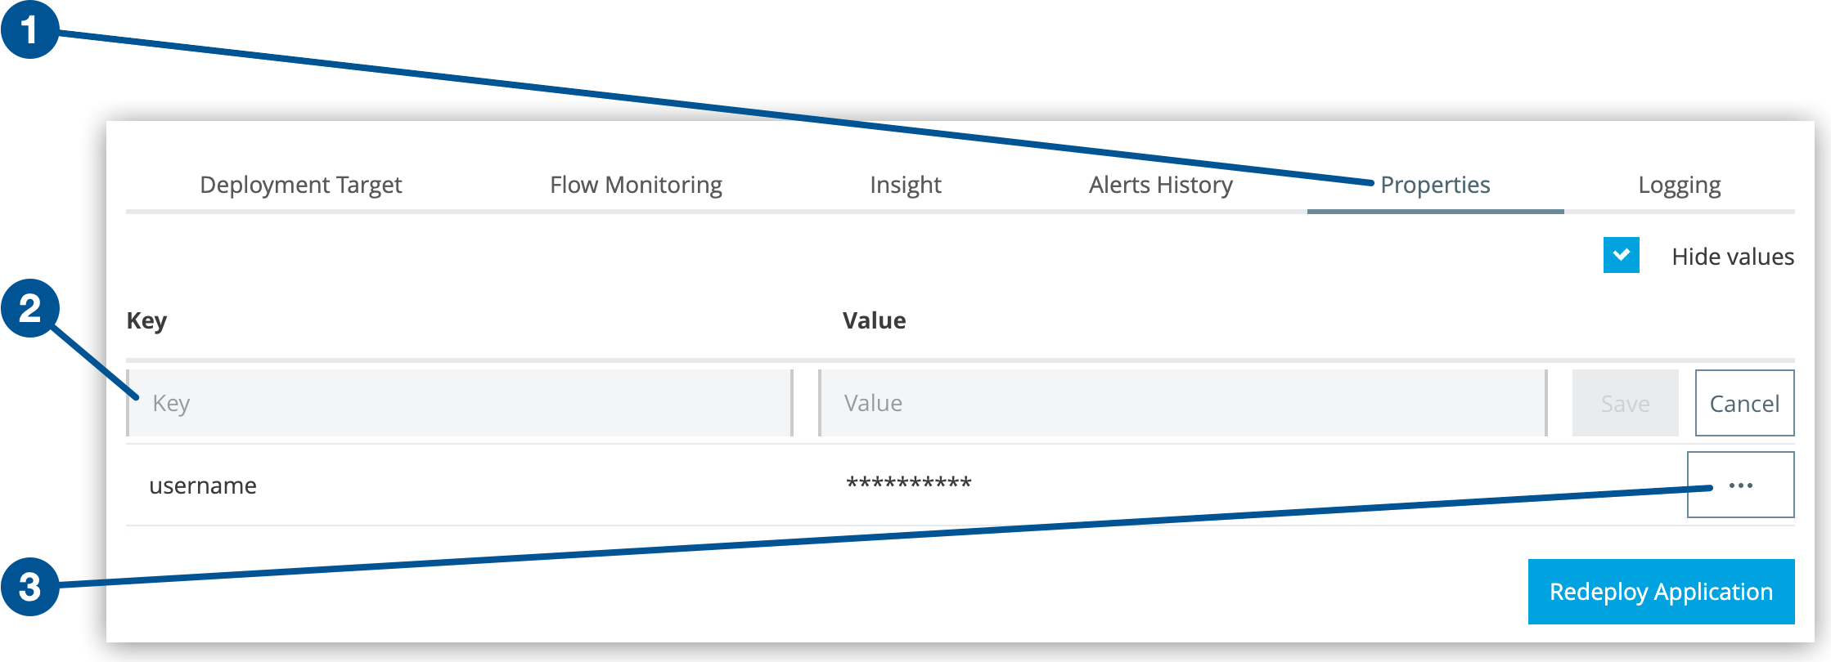The image size is (1831, 662).
Task: Click the Redeploy Application button
Action: tap(1661, 592)
